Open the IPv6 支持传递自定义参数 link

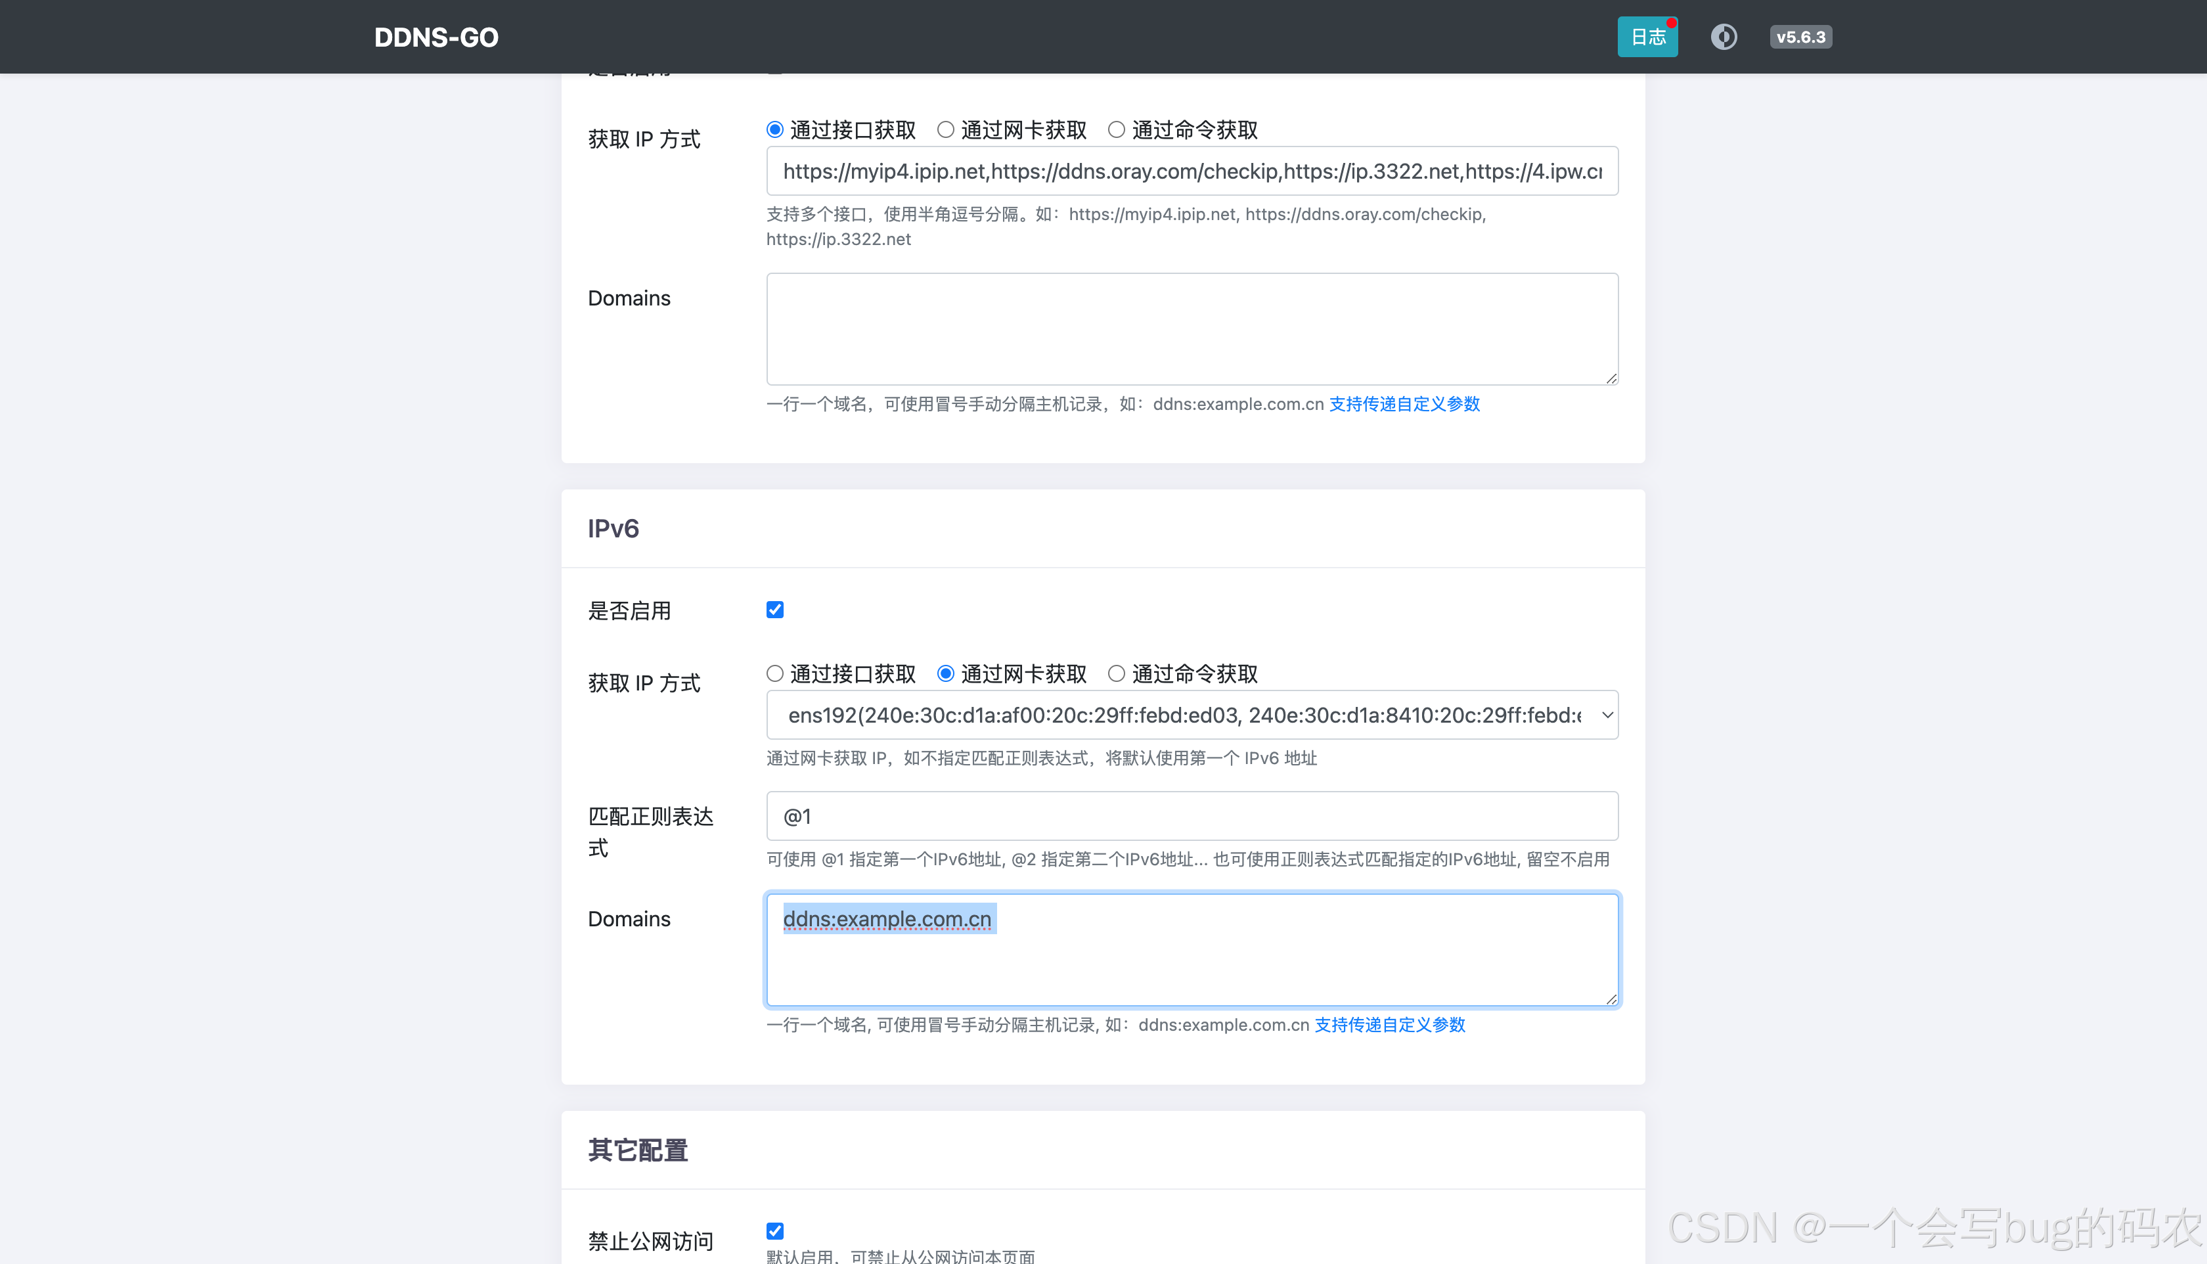(1389, 1026)
